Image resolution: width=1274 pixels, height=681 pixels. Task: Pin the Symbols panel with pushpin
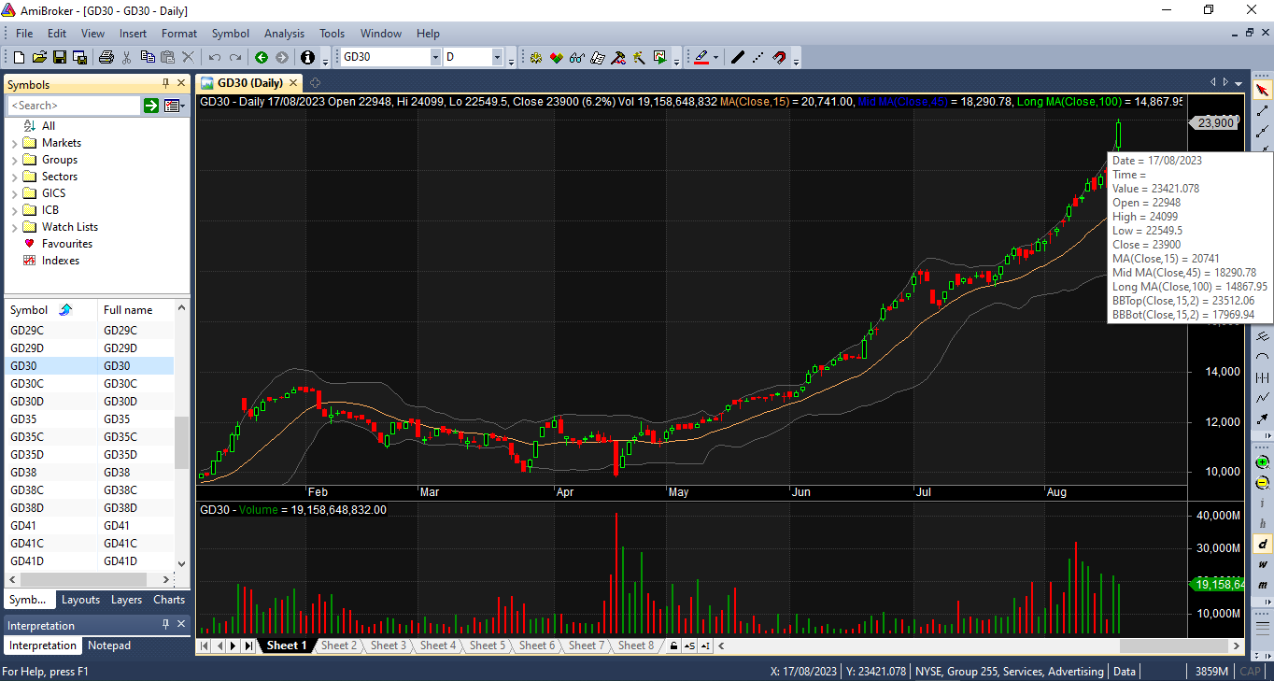pyautogui.click(x=165, y=84)
